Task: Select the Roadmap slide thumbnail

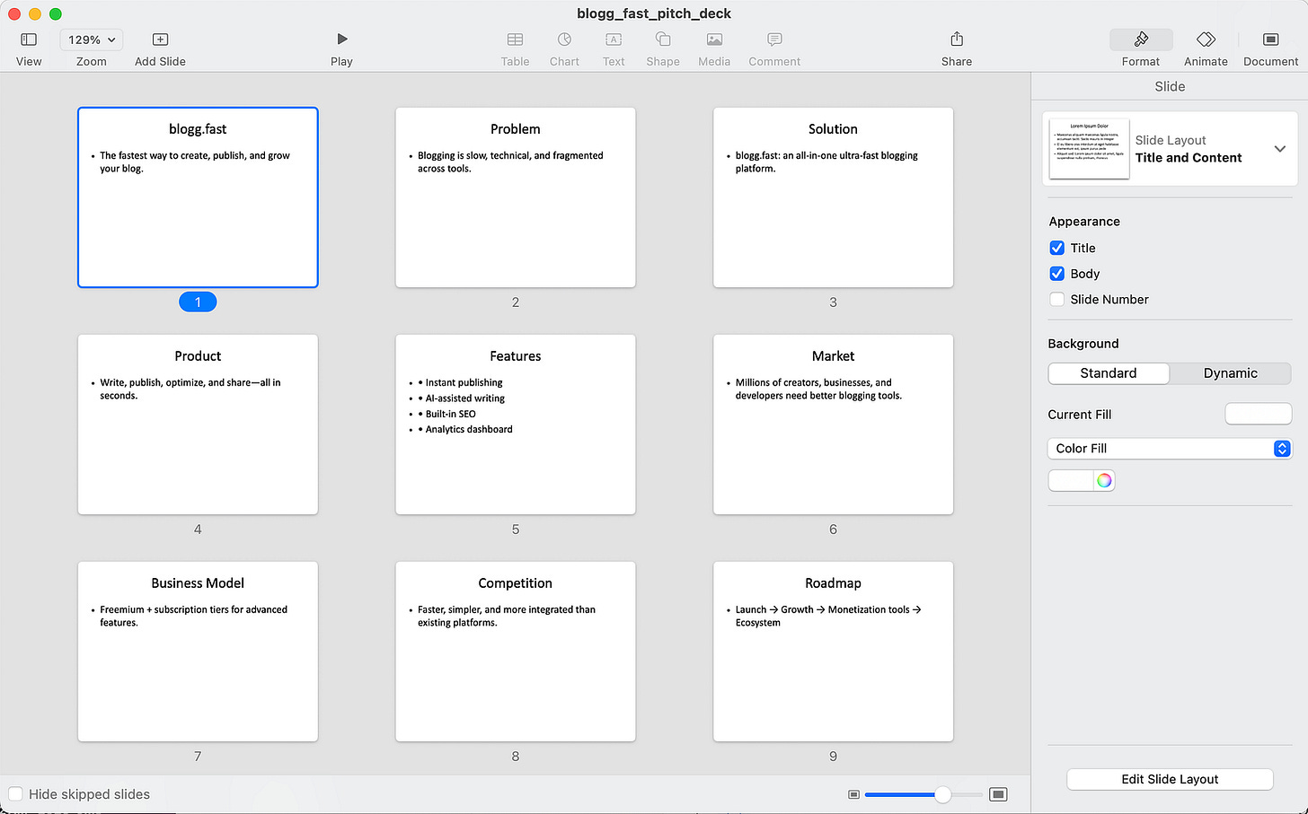Action: pyautogui.click(x=833, y=652)
